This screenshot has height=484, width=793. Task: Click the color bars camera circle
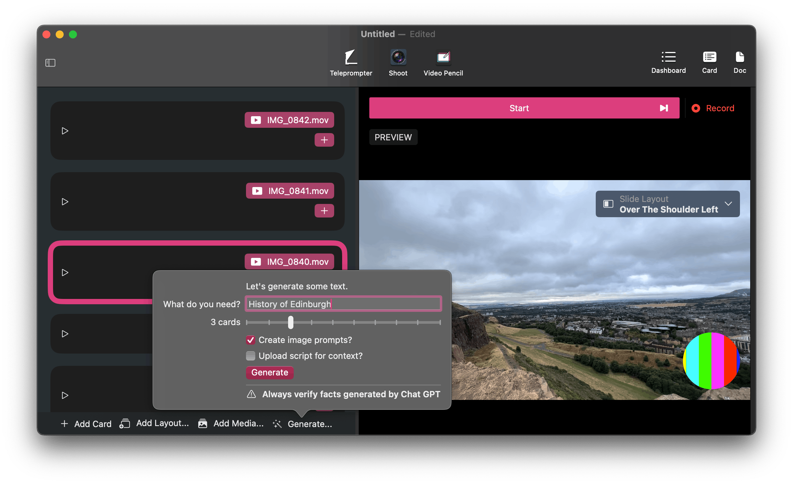tap(711, 361)
